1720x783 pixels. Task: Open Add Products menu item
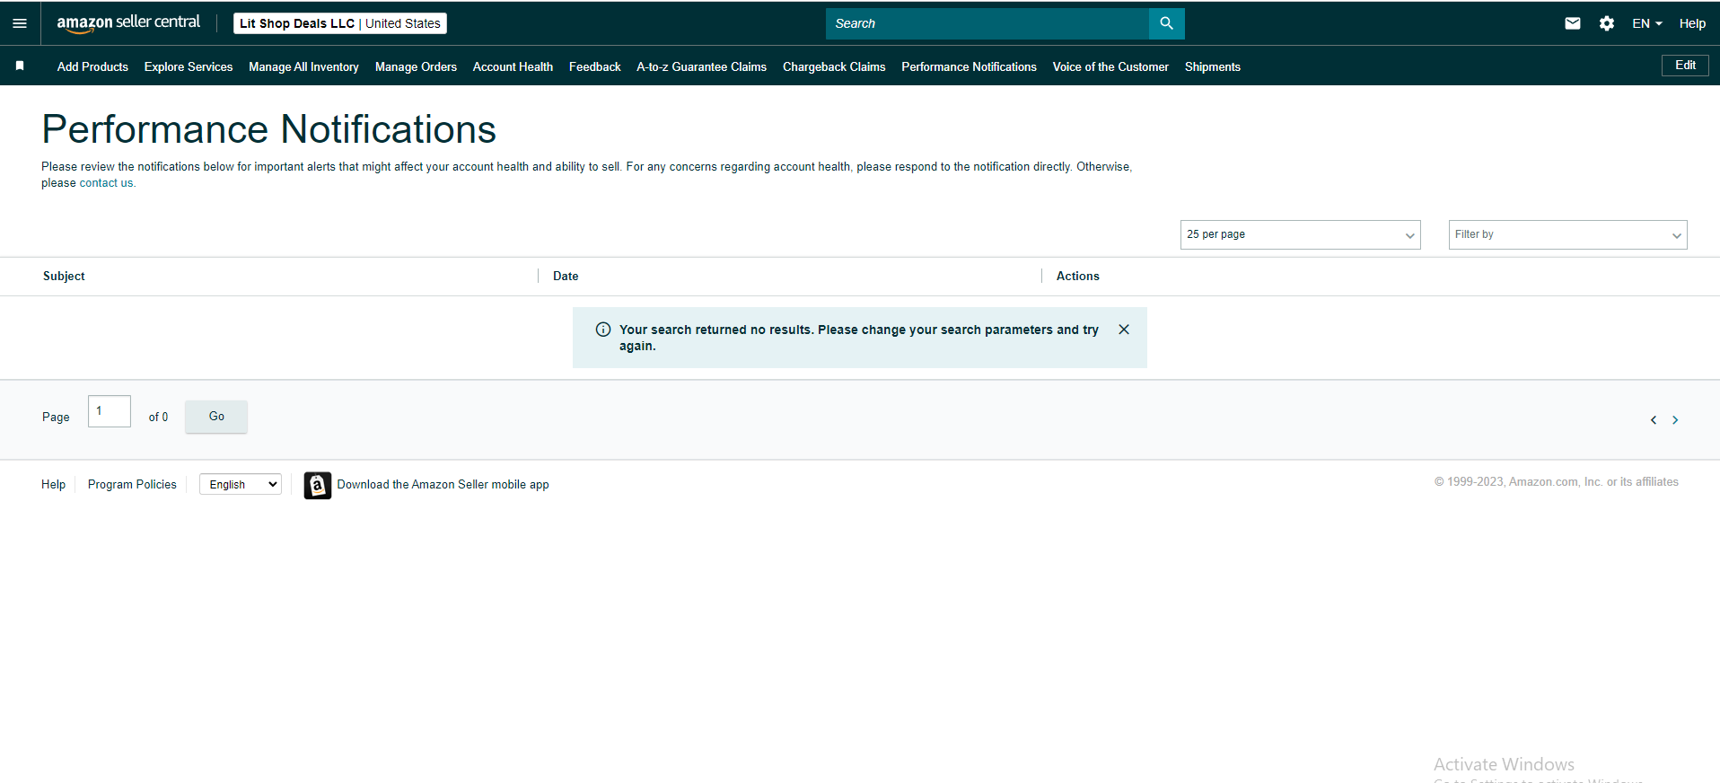click(x=92, y=66)
